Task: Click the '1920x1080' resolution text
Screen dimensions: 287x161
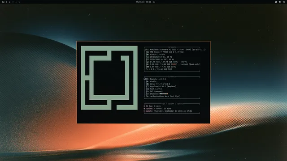Action: 155,59
